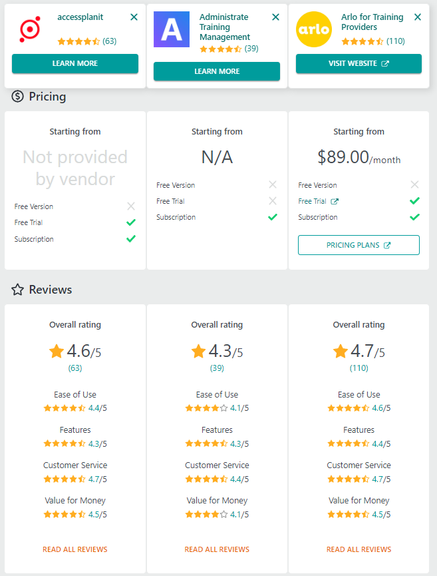This screenshot has height=576, width=437.
Task: Click the accessplanit logo icon
Action: tap(30, 29)
